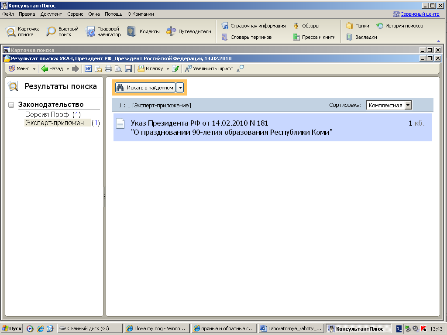
Task: Select Версия Проф in results tree
Action: click(53, 114)
